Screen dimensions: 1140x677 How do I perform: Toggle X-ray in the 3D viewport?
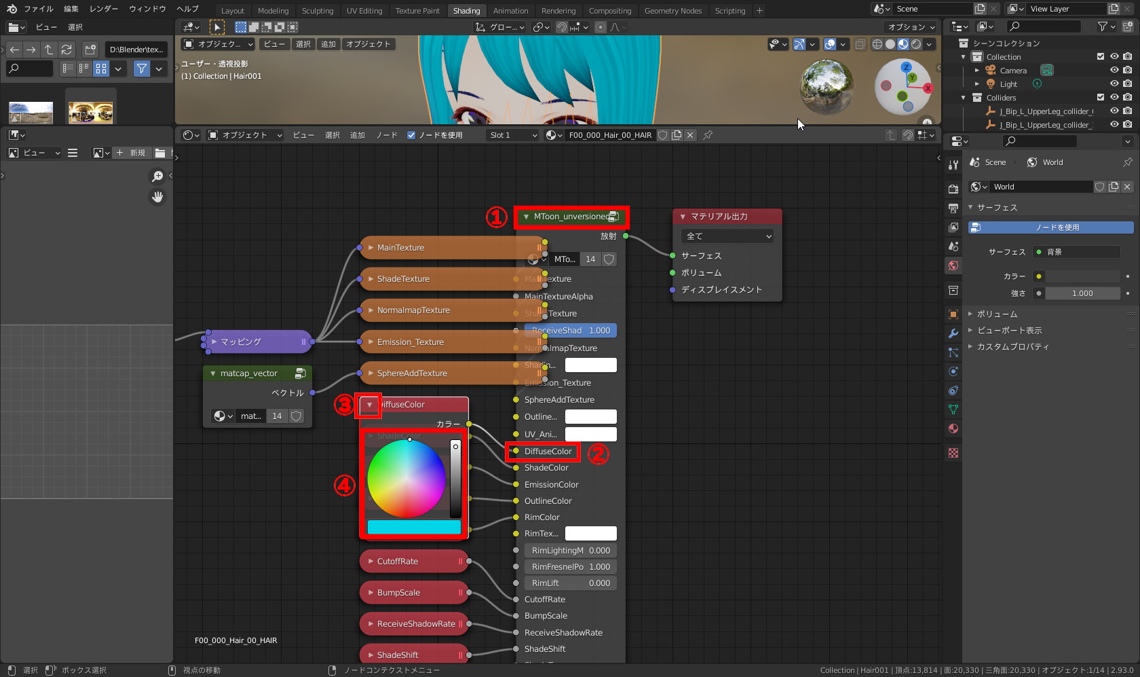coord(860,44)
